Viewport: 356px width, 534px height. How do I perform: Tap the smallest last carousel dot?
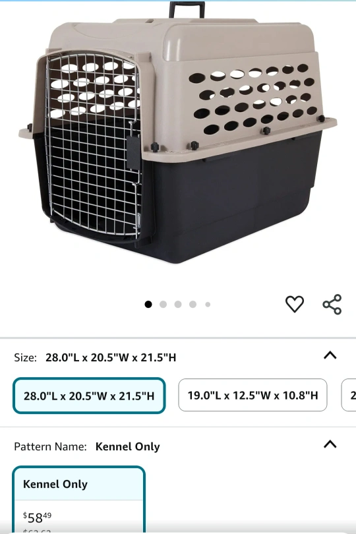click(x=208, y=305)
